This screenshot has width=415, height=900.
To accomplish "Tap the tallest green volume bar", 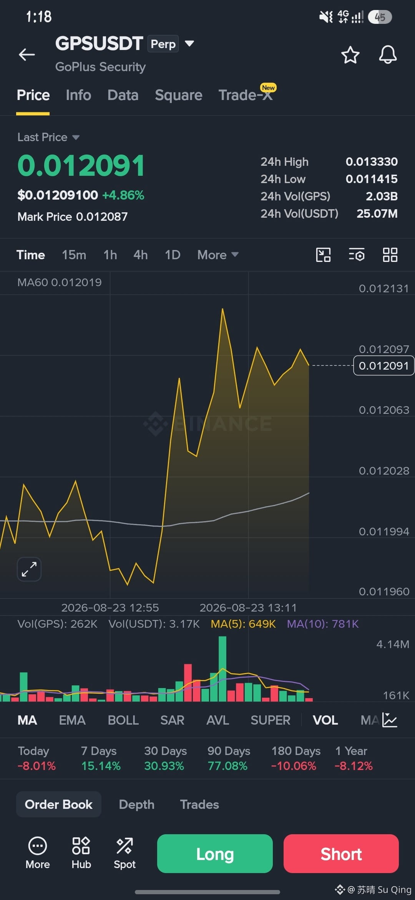I will point(222,668).
